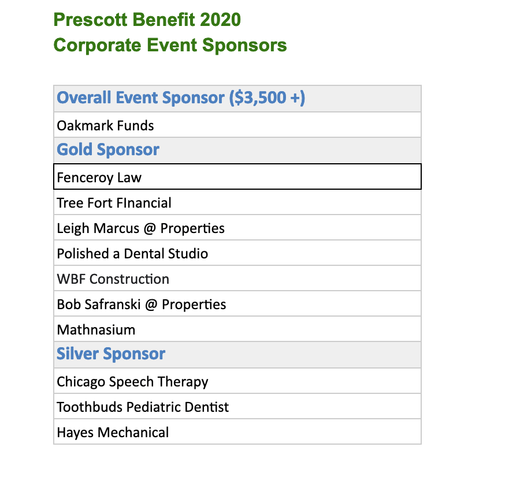Click the year 2020 in the title
Screen dimensions: 520x481
221,20
